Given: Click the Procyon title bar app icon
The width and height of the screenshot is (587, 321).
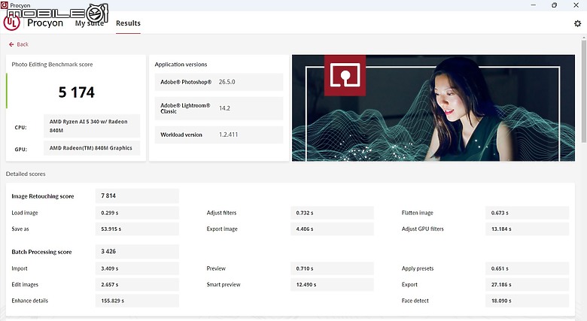Looking at the screenshot, I should tap(4, 5).
